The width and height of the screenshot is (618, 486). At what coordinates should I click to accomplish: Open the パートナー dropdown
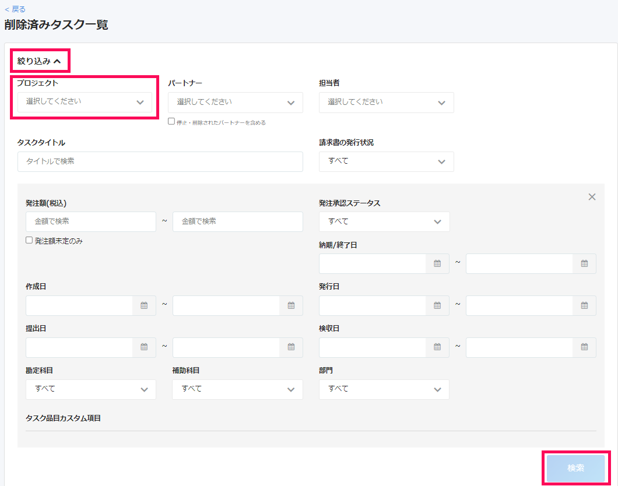[x=235, y=103]
